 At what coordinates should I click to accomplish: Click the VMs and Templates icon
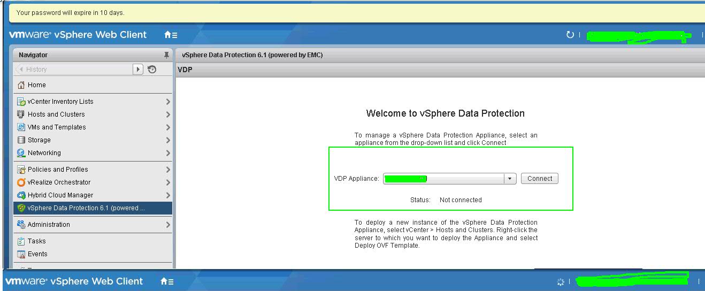21,127
